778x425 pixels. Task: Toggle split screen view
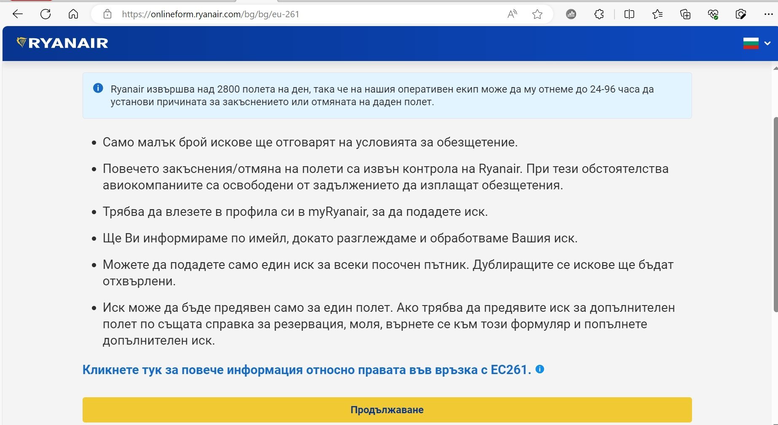point(629,14)
